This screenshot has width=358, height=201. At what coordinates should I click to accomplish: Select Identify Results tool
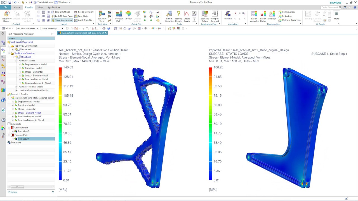point(178,16)
